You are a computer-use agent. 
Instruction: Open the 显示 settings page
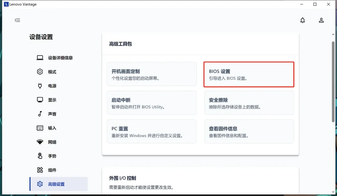pyautogui.click(x=59, y=100)
